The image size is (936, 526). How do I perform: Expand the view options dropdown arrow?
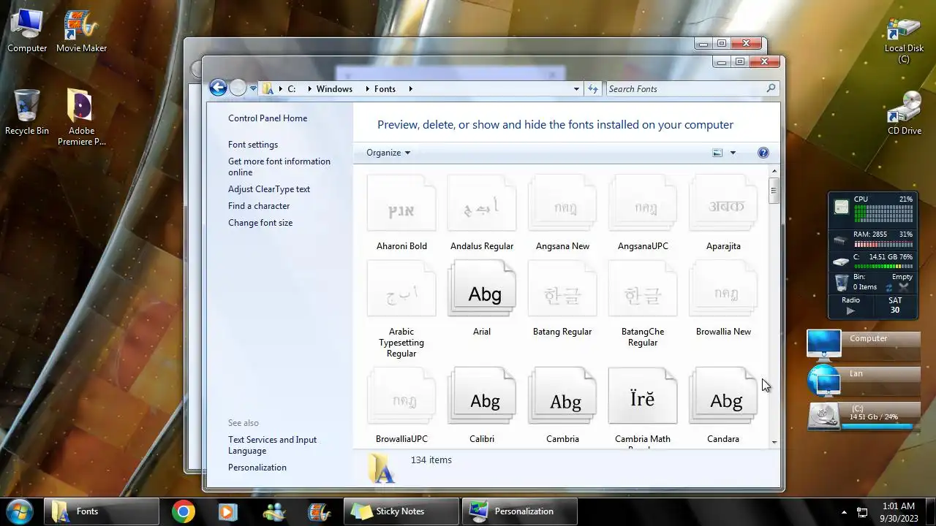click(733, 153)
